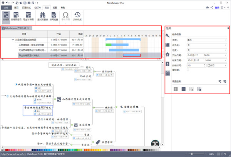Switch to the 视图 (View) ribbon tab
Viewport: 231px width, 157px height.
(54, 7)
